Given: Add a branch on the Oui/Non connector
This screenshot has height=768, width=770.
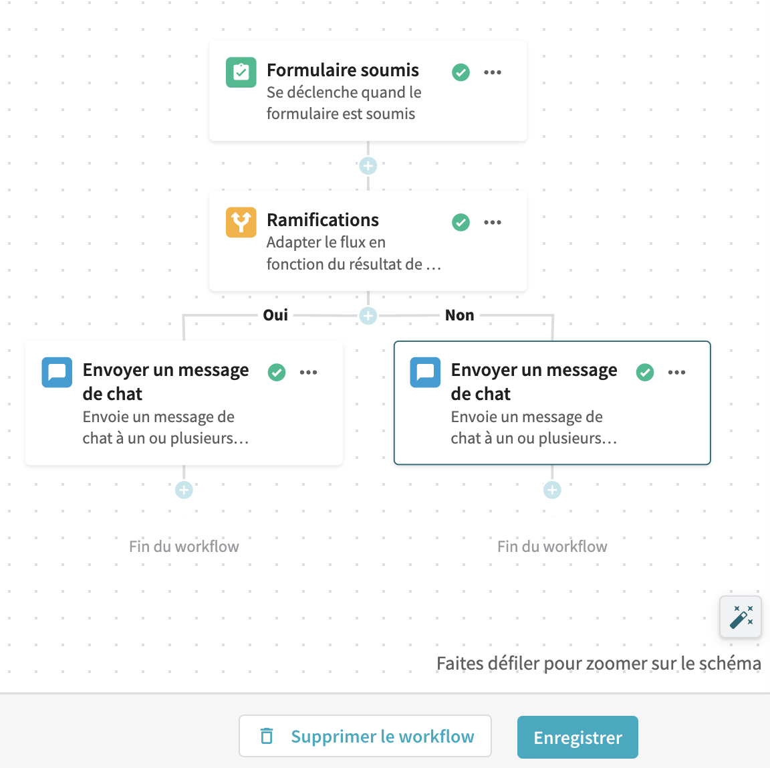Looking at the screenshot, I should (x=368, y=316).
